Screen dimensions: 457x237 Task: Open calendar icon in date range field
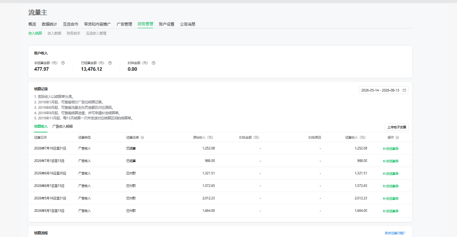(x=404, y=90)
